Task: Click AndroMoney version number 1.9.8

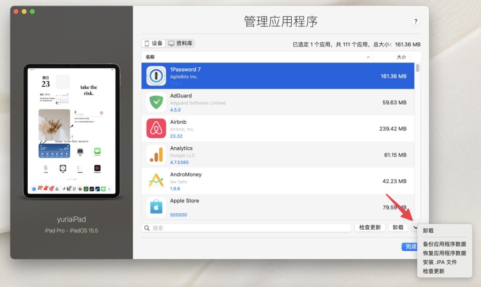Action: (x=175, y=189)
